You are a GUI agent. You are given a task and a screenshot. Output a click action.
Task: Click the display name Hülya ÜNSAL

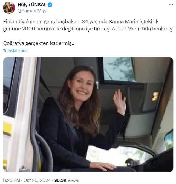point(32,5)
